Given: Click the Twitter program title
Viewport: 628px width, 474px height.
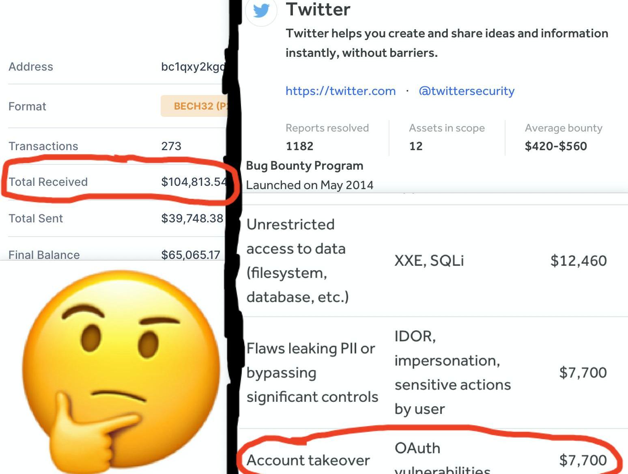Looking at the screenshot, I should [318, 9].
